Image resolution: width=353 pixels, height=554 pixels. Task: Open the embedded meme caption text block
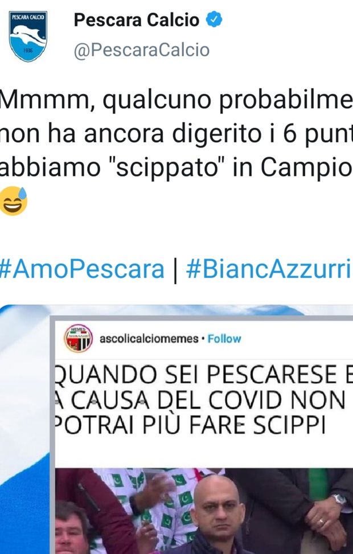click(203, 400)
